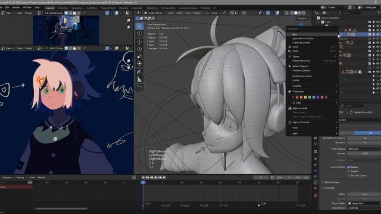
Task: Open the ID Data submenu
Action: 312,103
